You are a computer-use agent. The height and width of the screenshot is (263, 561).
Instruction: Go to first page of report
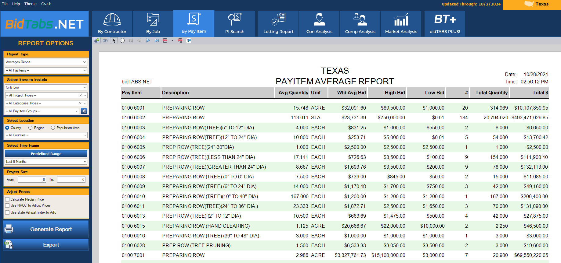(131, 40)
